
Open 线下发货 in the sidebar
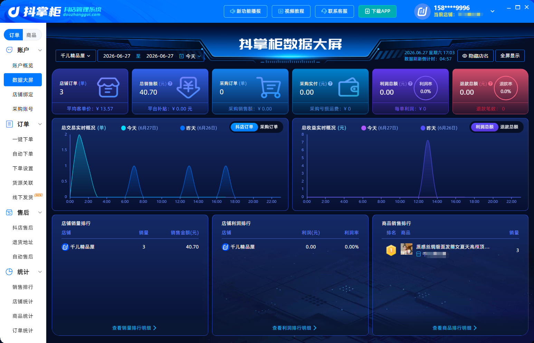[23, 197]
